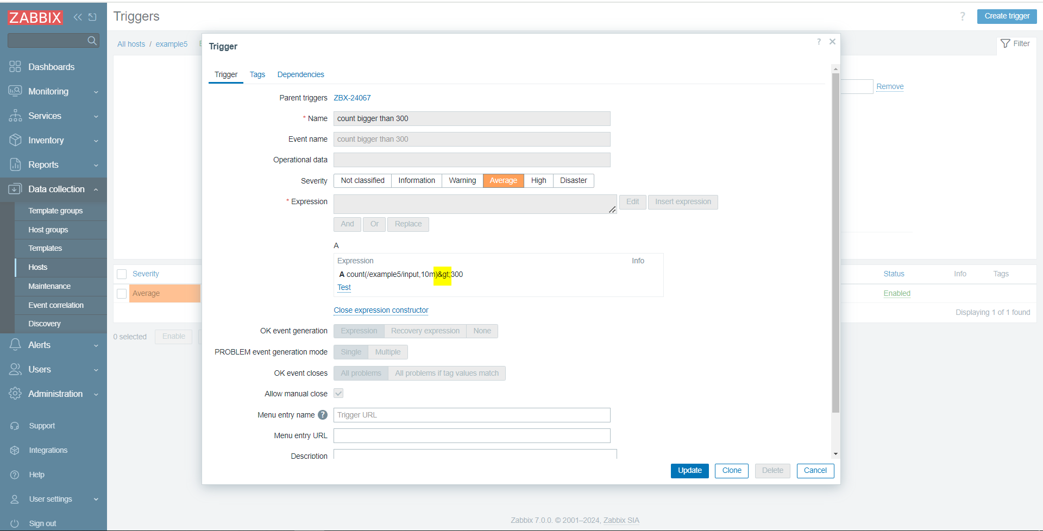The height and width of the screenshot is (531, 1043).
Task: Open the Integrations sidebar item
Action: coord(48,450)
